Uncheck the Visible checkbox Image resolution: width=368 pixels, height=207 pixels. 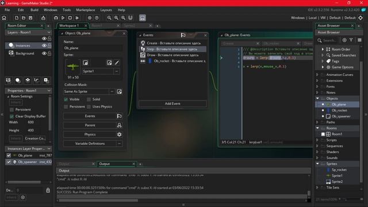coord(66,99)
